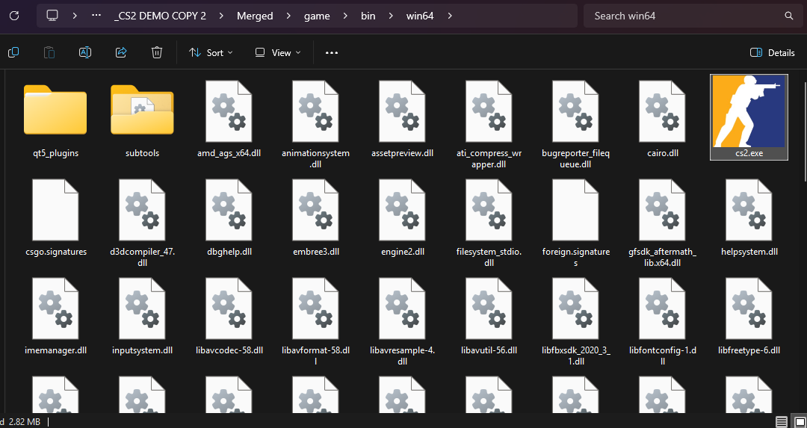Click the This PC monitor icon in address bar
The image size is (807, 428).
tap(52, 16)
